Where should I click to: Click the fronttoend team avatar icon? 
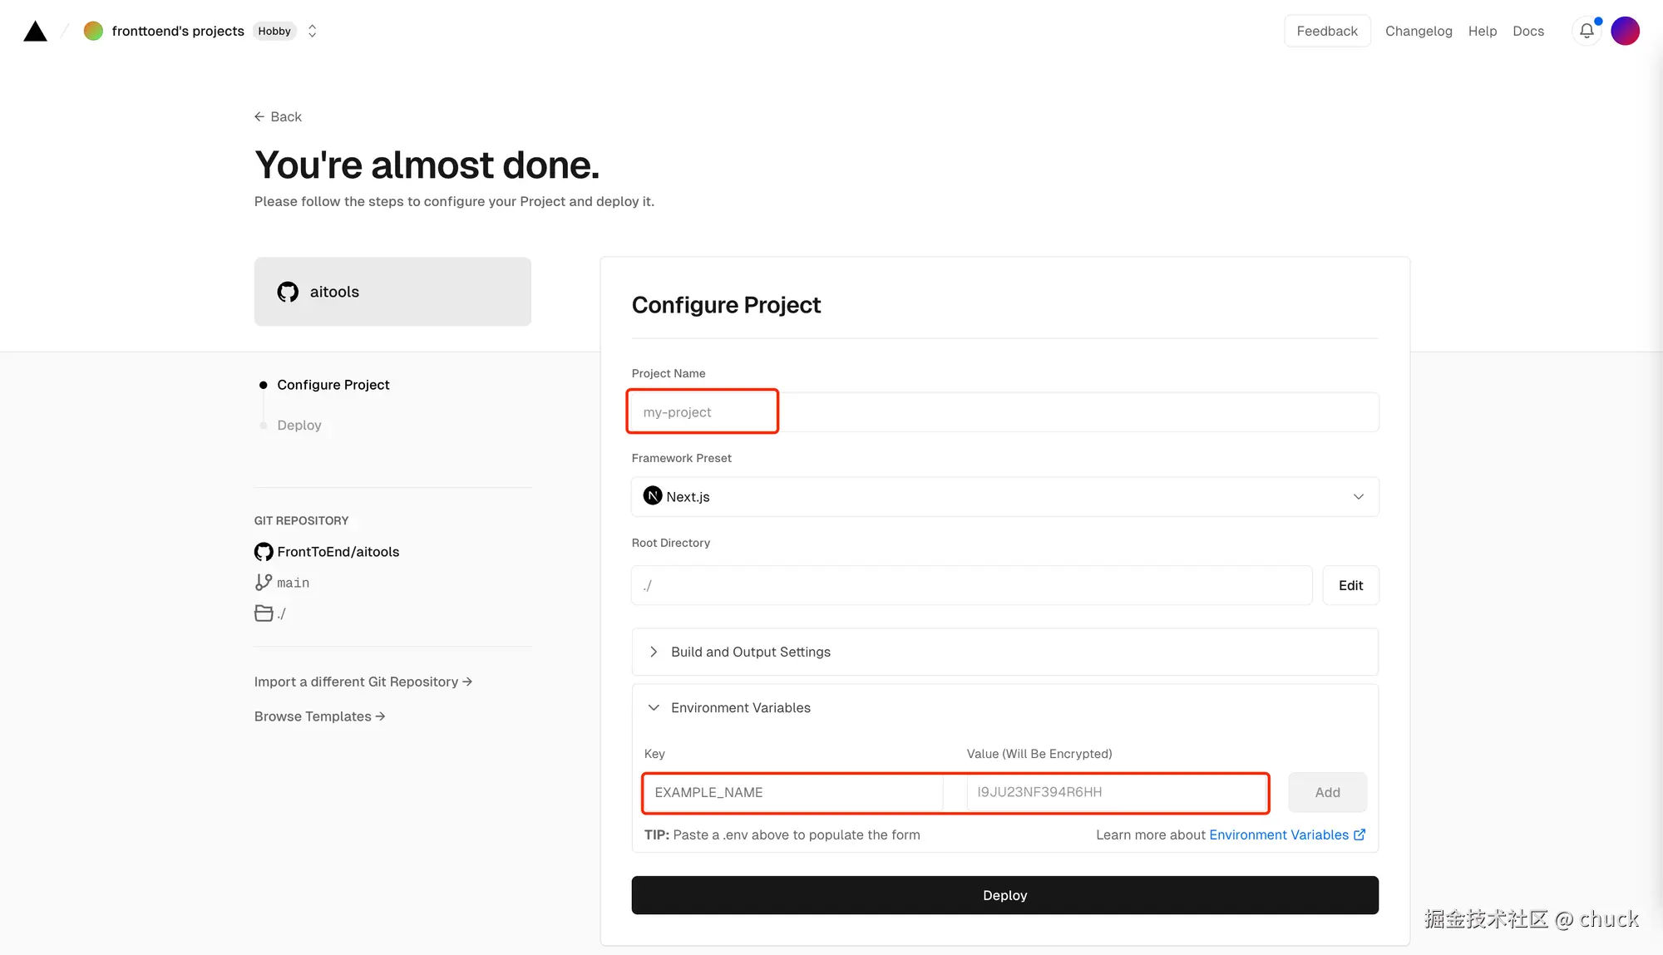click(x=93, y=31)
